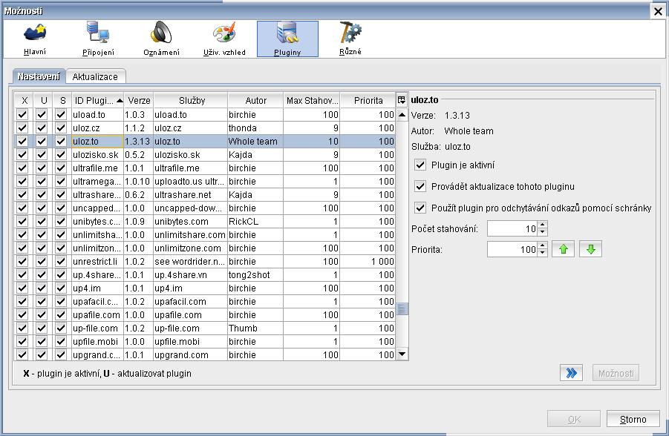The width and height of the screenshot is (669, 436).
Task: Click the unlimitshare.com service cell
Action: click(190, 235)
